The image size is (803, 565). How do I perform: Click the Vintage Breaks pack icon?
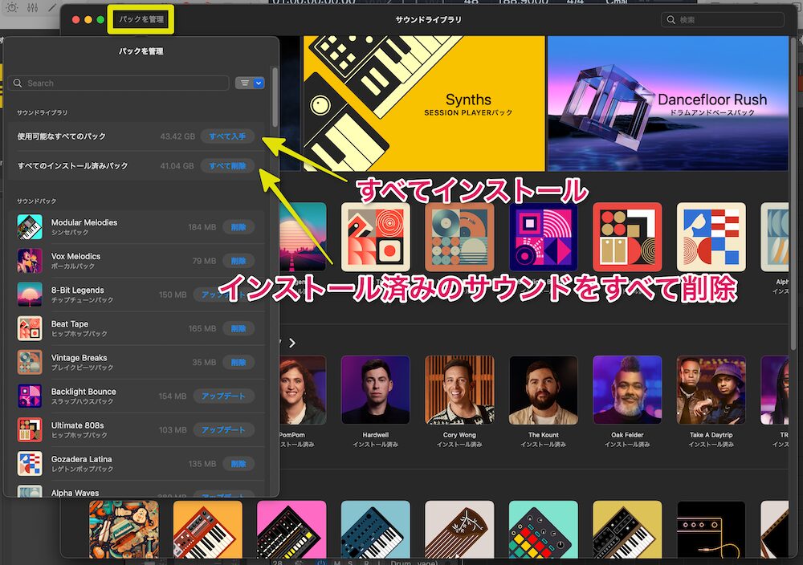click(30, 362)
